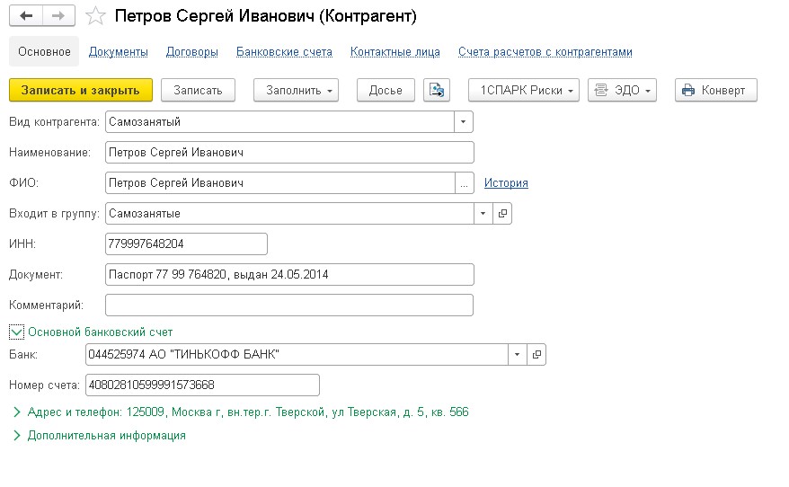Open the group Самозанятые via its open-form icon
Image resolution: width=789 pixels, height=487 pixels.
pos(502,213)
